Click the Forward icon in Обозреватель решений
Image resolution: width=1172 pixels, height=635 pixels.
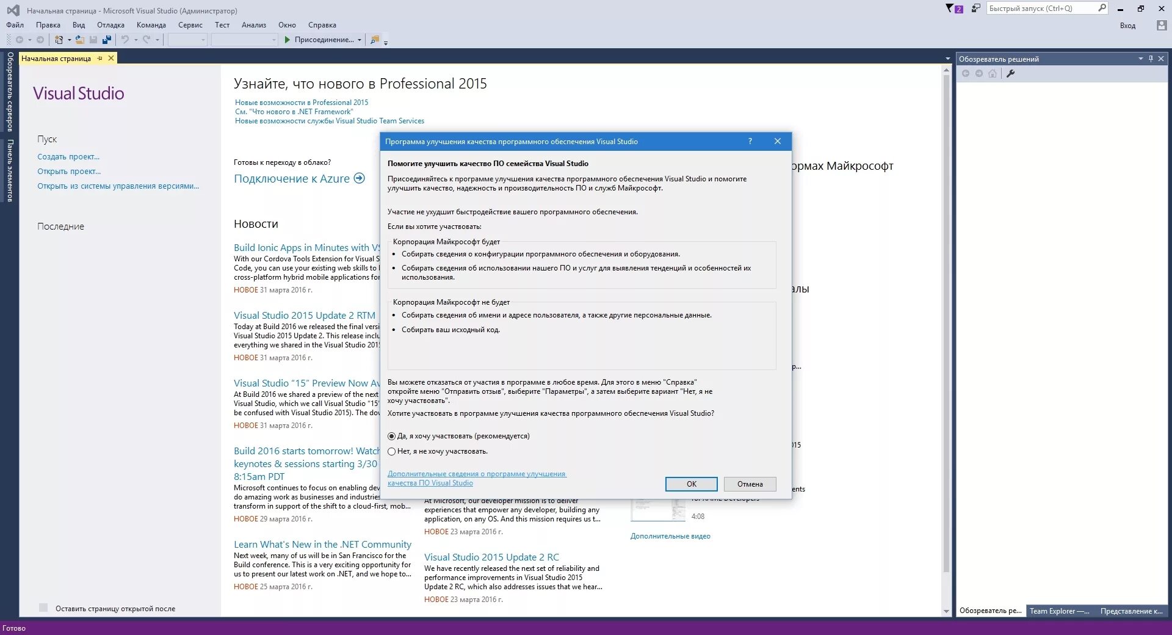[x=979, y=74]
